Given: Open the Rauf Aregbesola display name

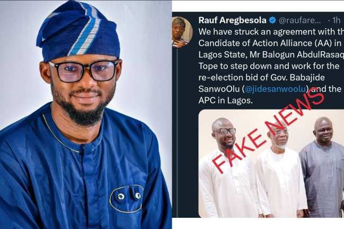Looking at the screenshot, I should pyautogui.click(x=232, y=20).
